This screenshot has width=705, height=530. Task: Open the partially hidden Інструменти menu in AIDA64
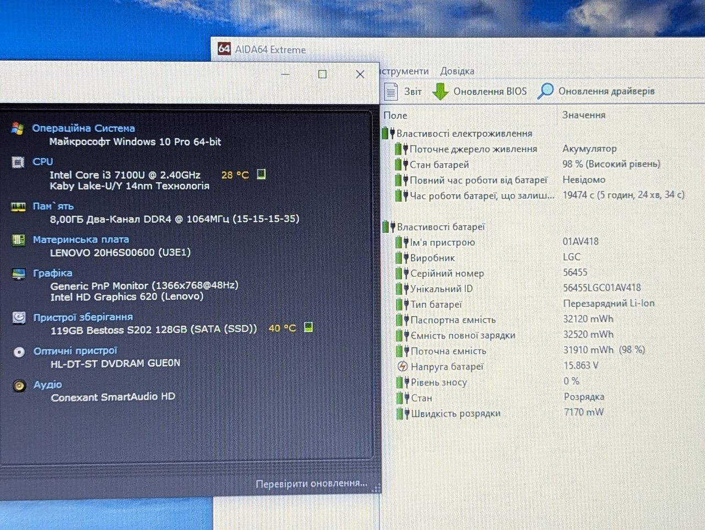[x=404, y=71]
